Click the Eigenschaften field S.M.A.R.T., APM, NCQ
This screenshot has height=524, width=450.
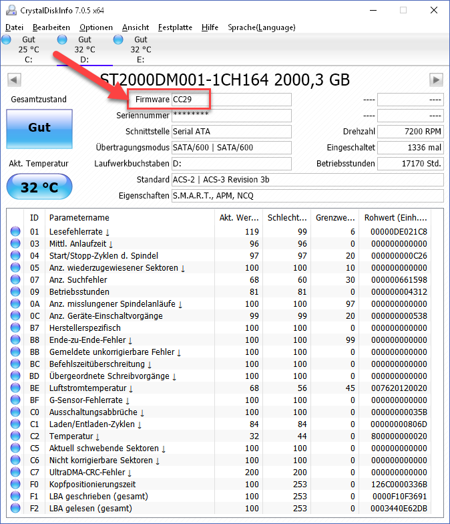point(307,196)
